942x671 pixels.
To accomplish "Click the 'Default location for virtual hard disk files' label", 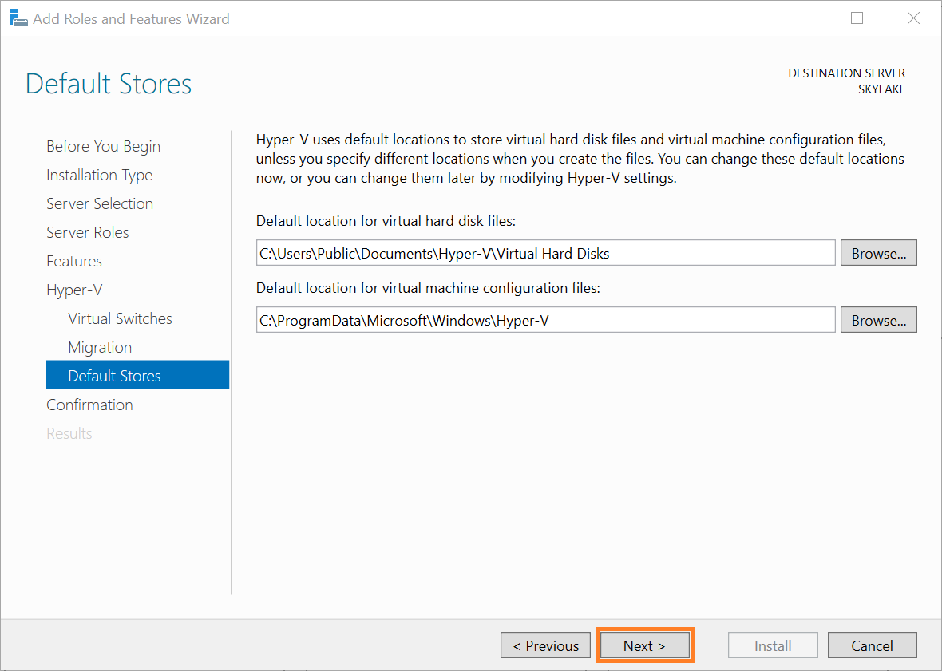I will [x=386, y=221].
